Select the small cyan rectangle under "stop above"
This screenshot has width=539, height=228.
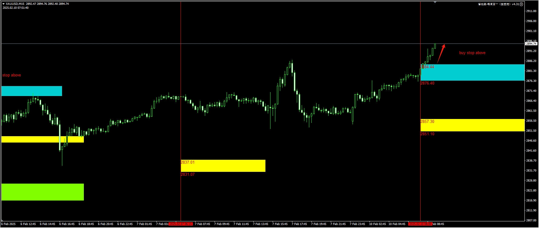31,91
